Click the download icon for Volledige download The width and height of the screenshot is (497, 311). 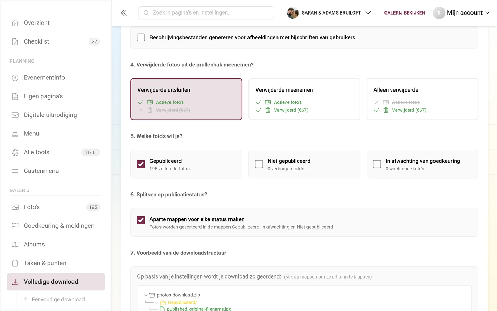pyautogui.click(x=15, y=282)
